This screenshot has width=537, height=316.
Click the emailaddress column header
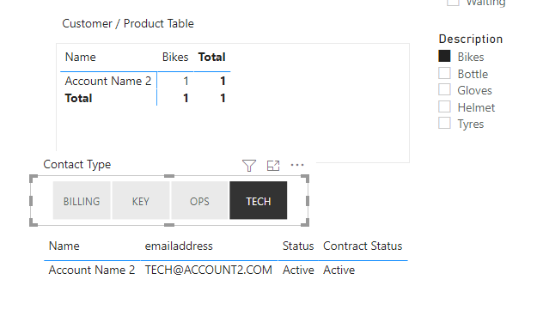click(x=179, y=246)
